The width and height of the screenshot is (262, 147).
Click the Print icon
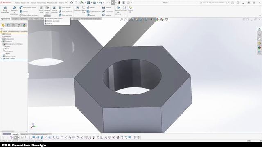(95, 3)
